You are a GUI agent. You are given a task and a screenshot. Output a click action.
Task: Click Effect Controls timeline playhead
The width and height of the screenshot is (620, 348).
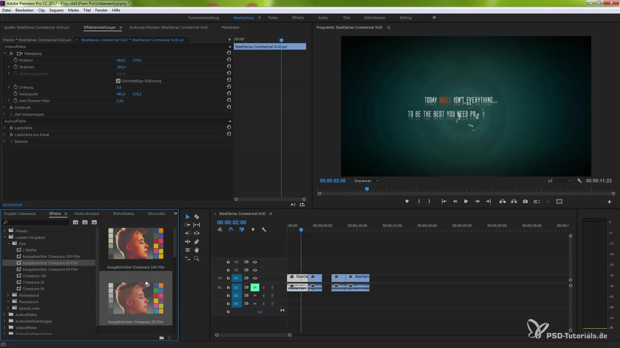pyautogui.click(x=281, y=40)
